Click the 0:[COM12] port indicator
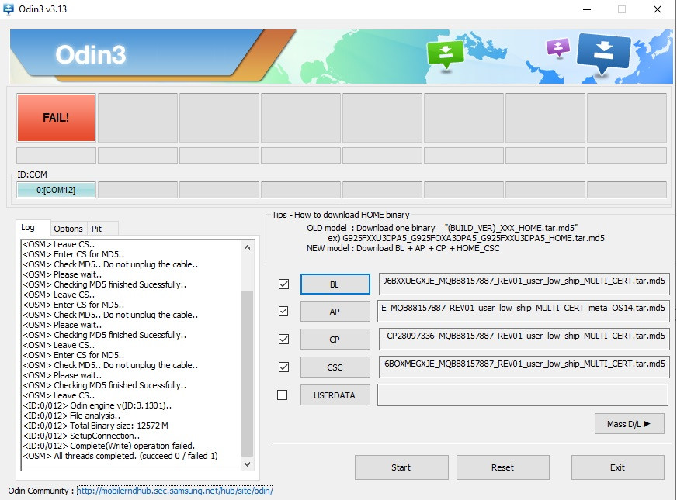This screenshot has height=500, width=677. tap(56, 190)
